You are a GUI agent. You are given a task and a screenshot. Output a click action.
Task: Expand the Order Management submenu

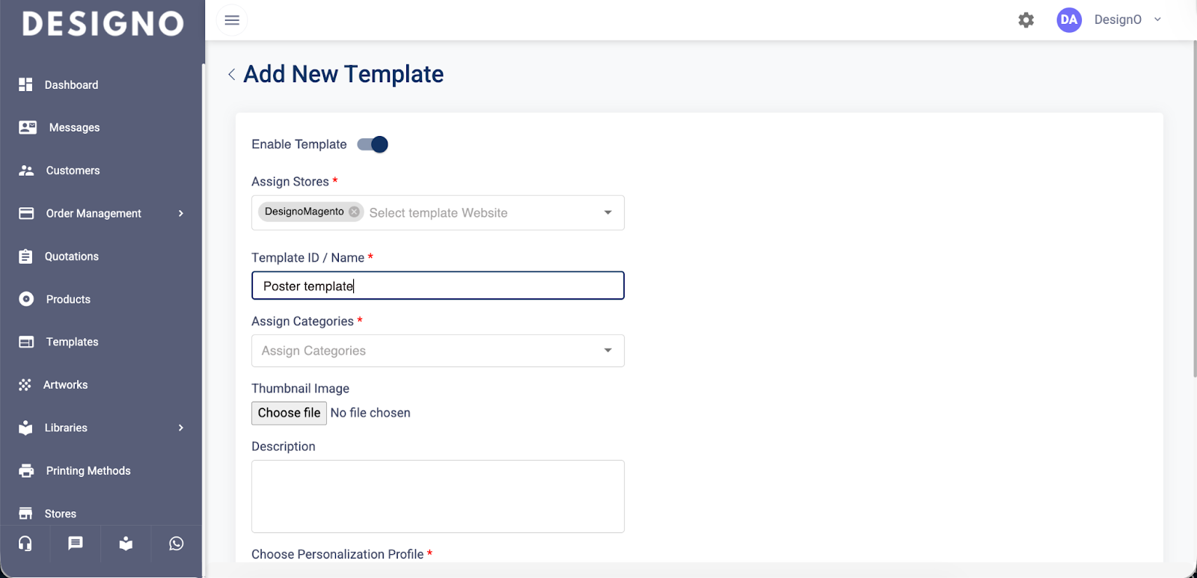coord(180,214)
